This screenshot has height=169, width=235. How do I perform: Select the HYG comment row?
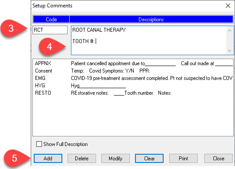coord(133,86)
